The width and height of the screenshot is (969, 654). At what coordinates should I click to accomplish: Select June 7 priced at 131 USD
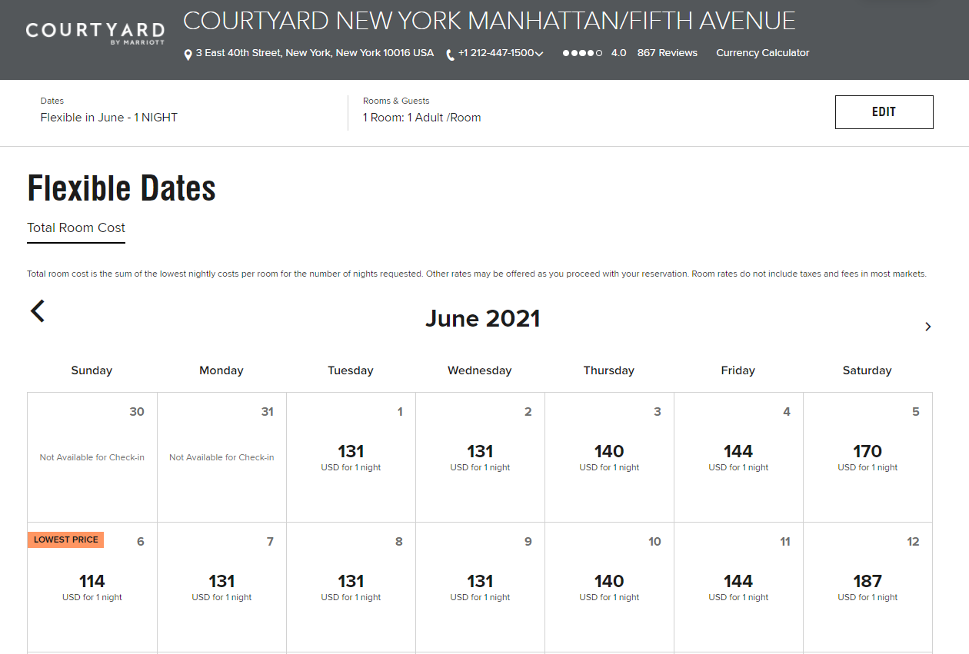point(222,588)
